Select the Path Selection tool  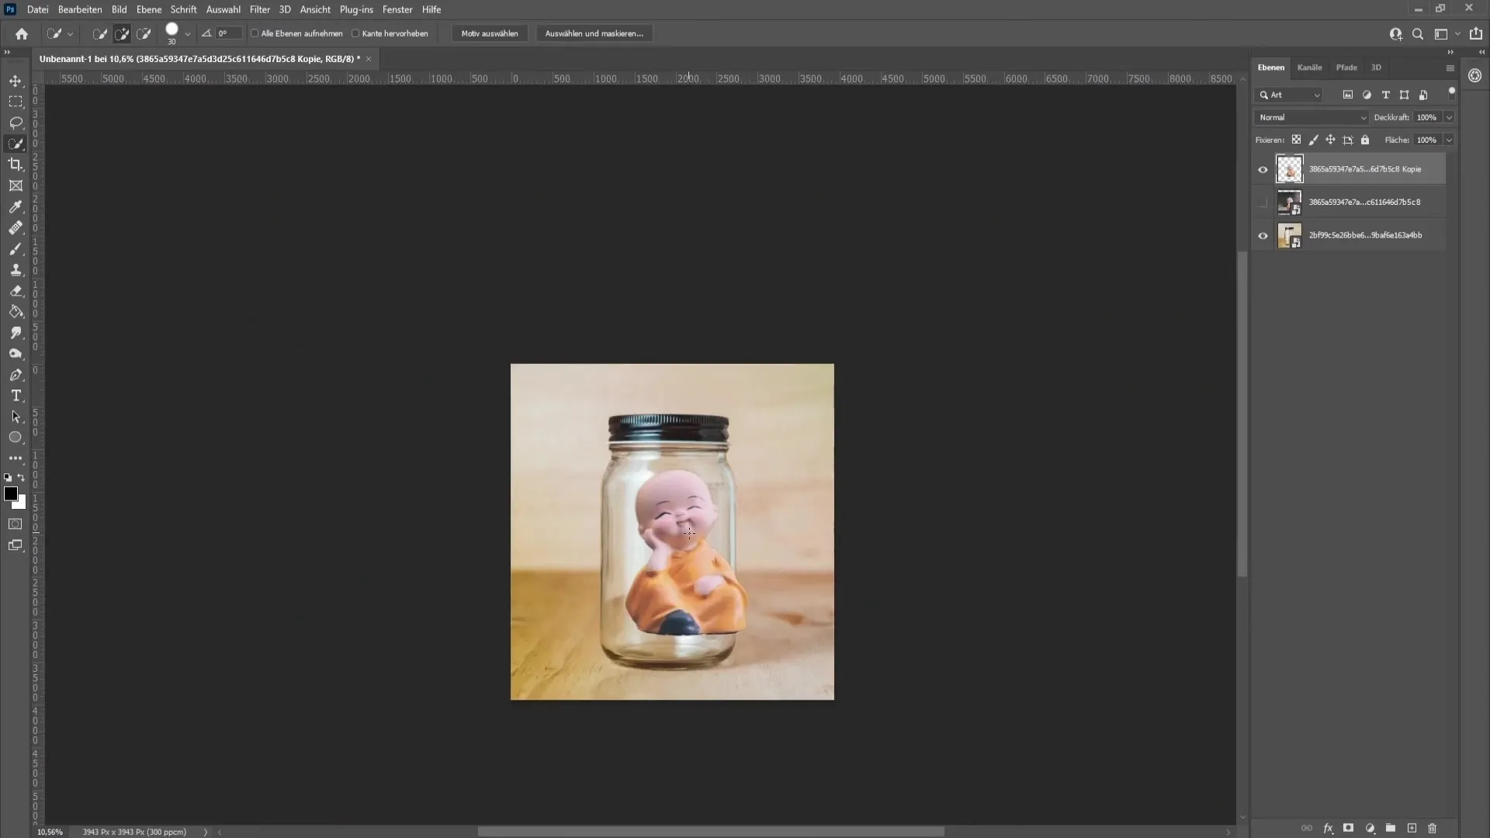click(16, 417)
